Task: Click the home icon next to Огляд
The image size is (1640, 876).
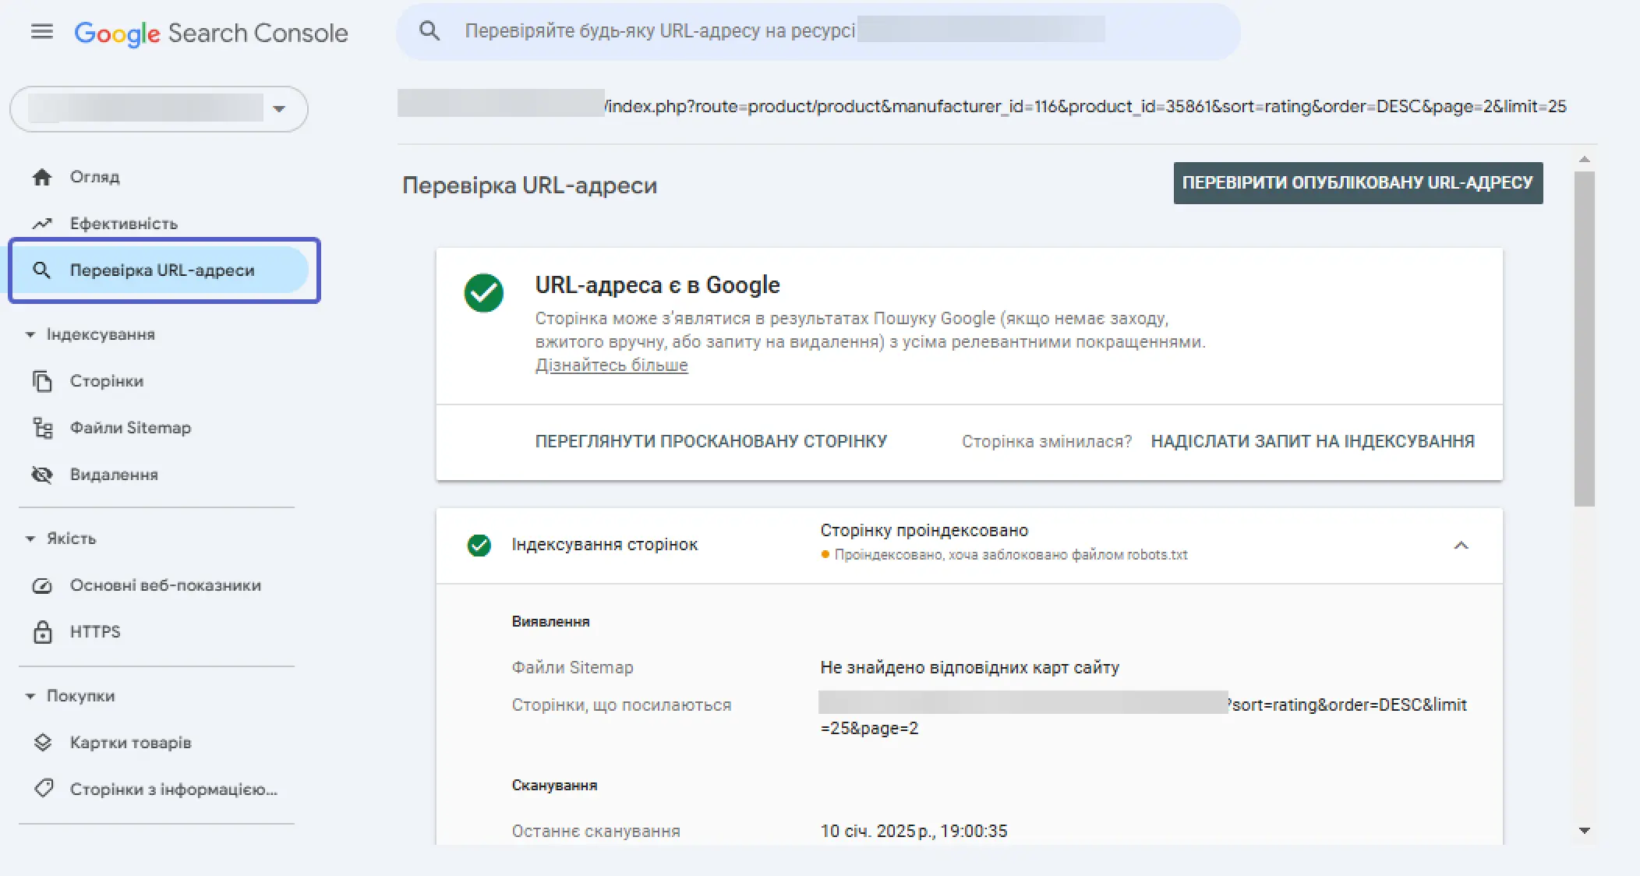Action: tap(42, 177)
